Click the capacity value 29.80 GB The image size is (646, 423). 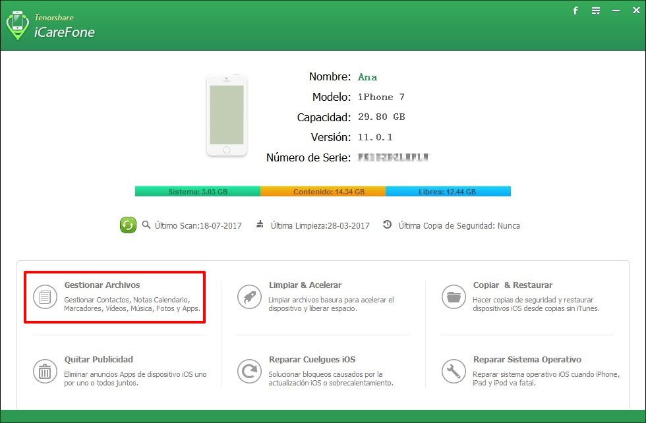point(382,117)
